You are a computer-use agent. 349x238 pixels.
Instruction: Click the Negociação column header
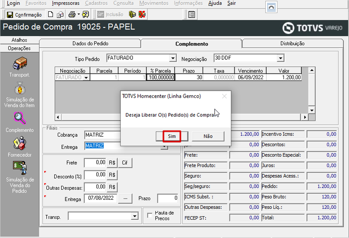pyautogui.click(x=72, y=71)
